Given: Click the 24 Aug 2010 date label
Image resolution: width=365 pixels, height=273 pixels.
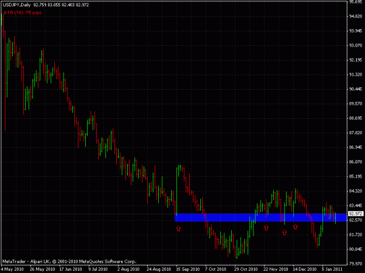Looking at the screenshot, I should (159, 270).
